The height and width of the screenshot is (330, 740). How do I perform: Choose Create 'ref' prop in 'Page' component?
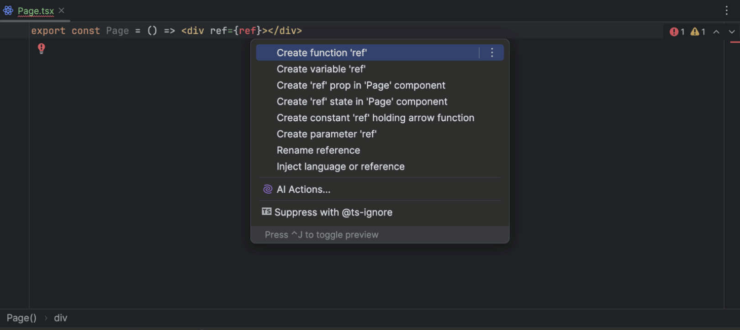361,86
